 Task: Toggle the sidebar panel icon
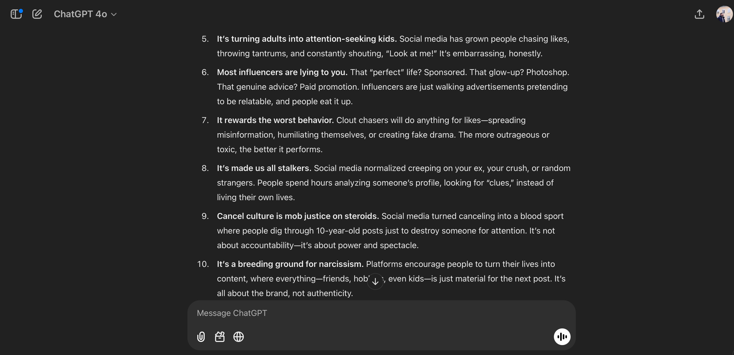(16, 14)
